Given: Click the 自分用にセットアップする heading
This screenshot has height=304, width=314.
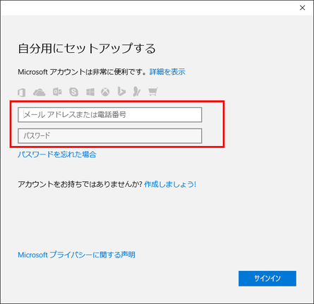Looking at the screenshot, I should [87, 49].
